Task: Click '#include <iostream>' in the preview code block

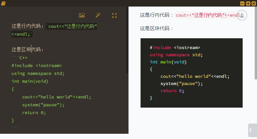Action: point(175,48)
